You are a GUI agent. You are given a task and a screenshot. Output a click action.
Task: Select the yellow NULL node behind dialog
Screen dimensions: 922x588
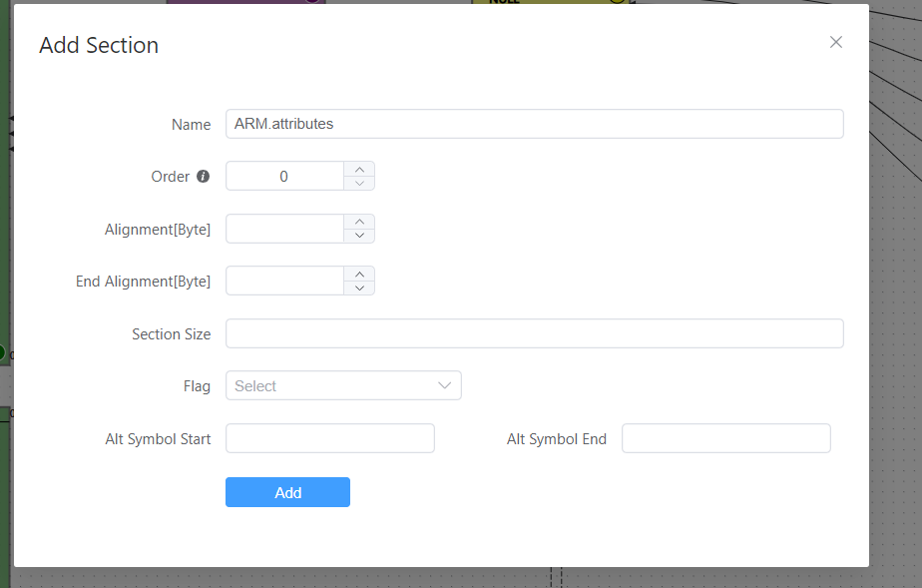[549, 2]
